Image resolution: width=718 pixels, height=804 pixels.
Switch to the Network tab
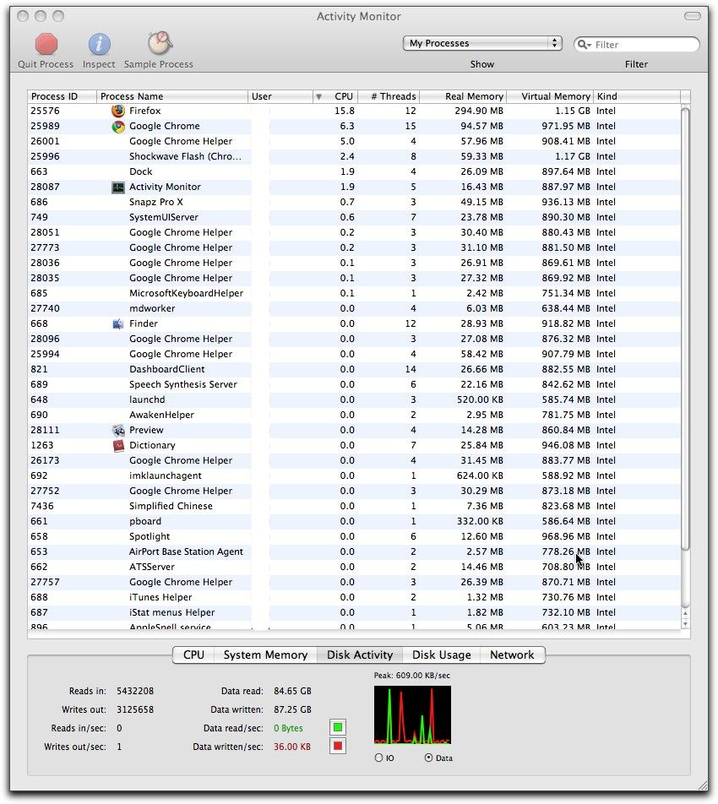(x=512, y=655)
